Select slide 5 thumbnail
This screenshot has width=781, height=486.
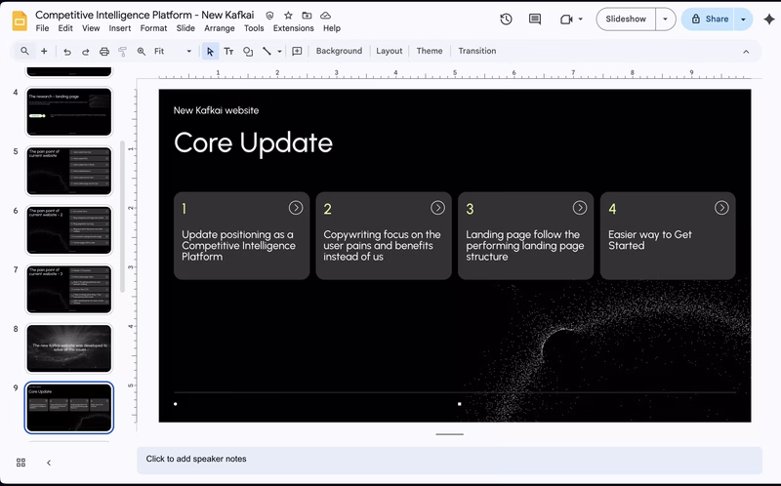(x=69, y=171)
